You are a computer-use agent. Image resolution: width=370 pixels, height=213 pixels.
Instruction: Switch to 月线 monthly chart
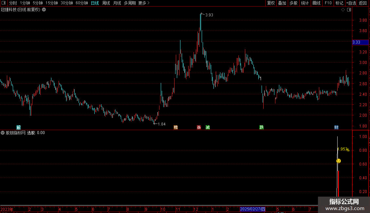click(x=117, y=3)
